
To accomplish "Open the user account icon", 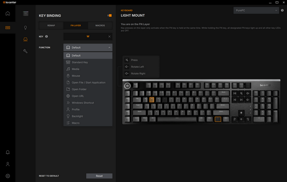I will point(8,164).
